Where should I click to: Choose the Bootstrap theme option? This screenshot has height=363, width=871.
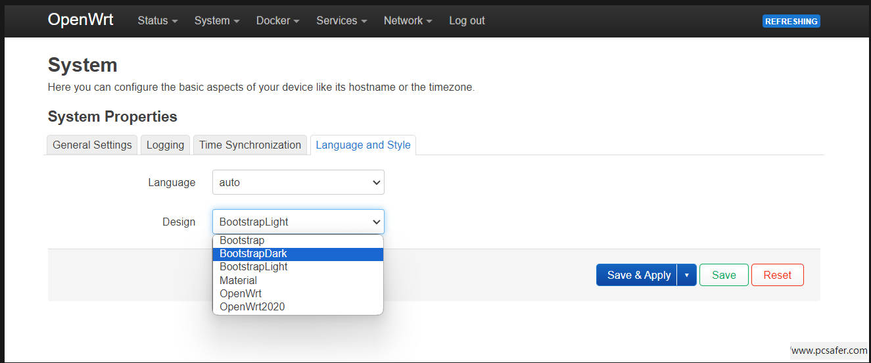click(x=242, y=241)
